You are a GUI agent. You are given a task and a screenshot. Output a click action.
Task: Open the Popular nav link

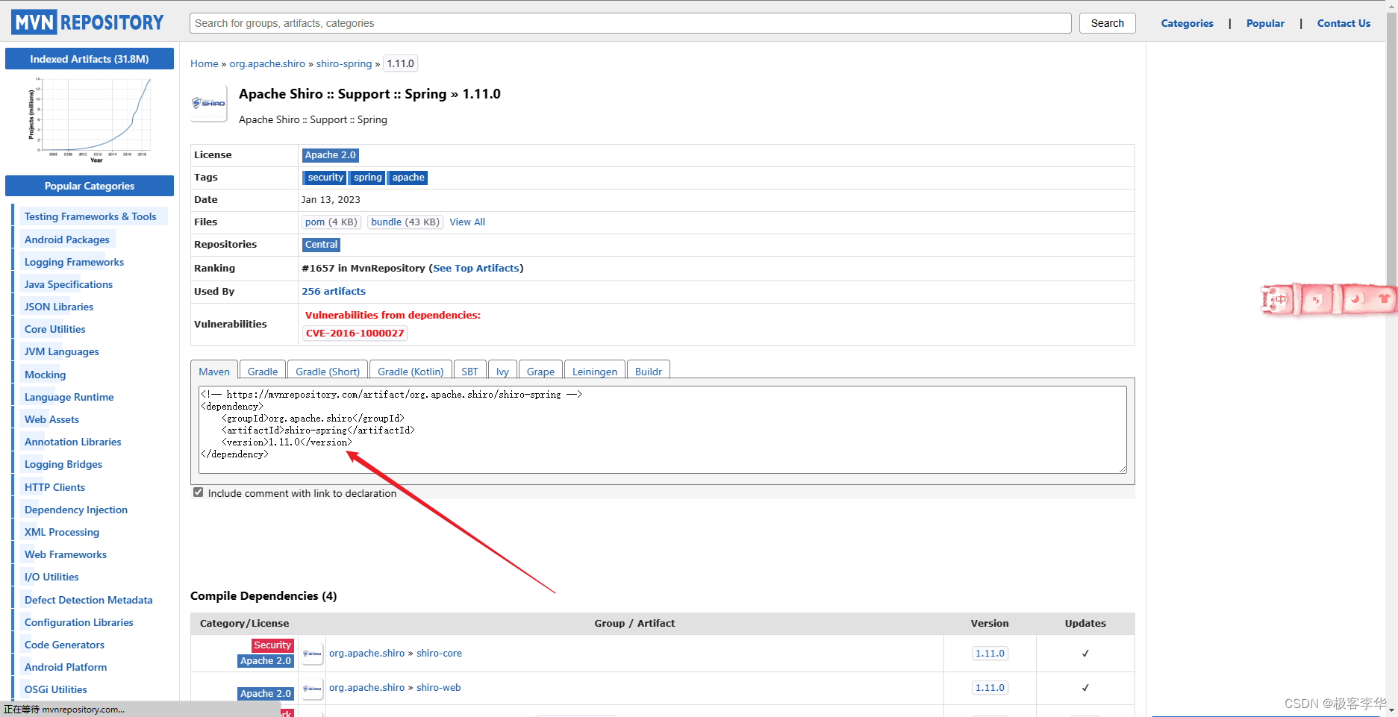[1266, 23]
